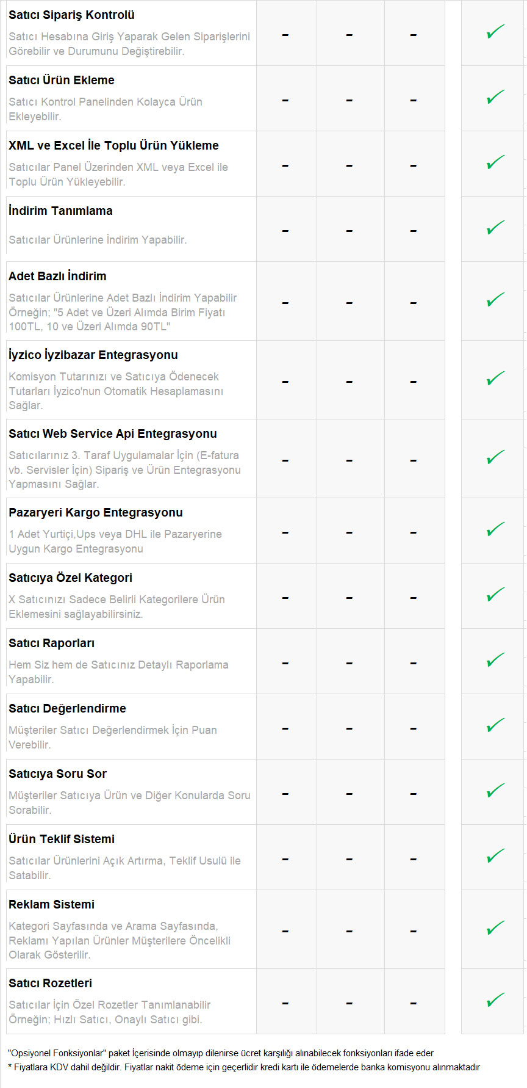The width and height of the screenshot is (527, 1088).
Task: Click the Satıcı Rozetleri row checkmark
Action: (x=495, y=1000)
